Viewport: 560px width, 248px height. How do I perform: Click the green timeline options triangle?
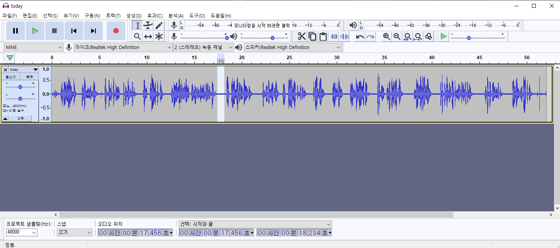10,58
